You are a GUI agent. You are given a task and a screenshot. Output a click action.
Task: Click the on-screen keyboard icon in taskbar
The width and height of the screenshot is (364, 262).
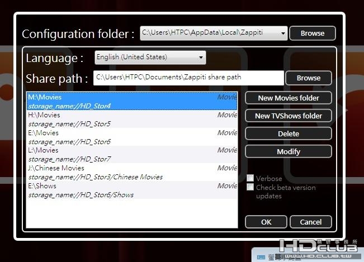point(261,257)
